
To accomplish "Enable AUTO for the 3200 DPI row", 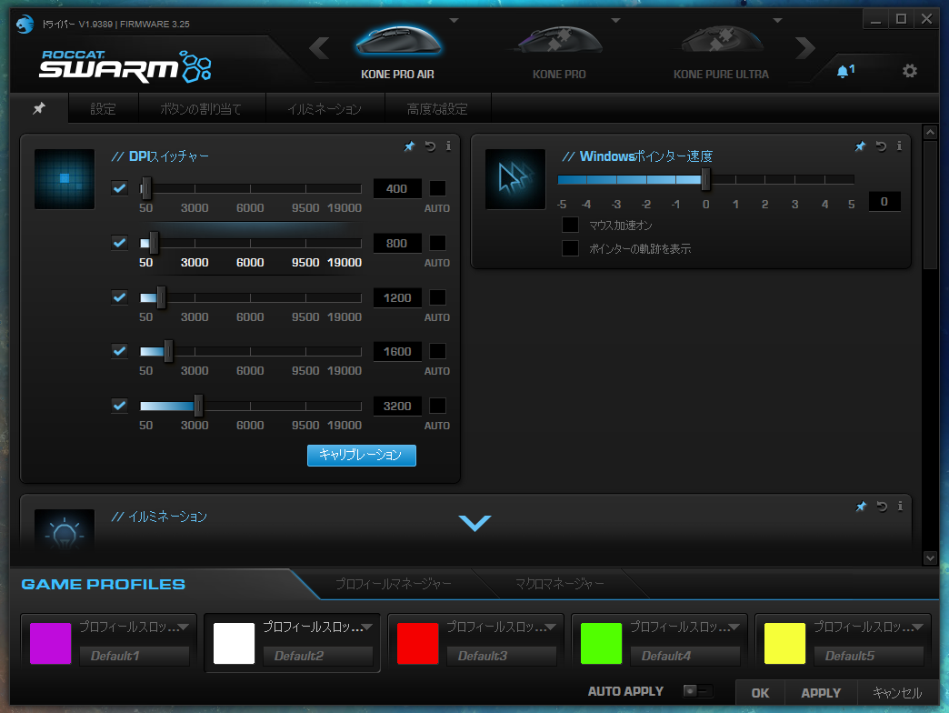I will tap(437, 406).
